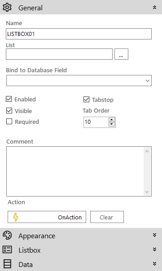Click the Appearance palette icon
162x271 pixels.
[x=7, y=236]
